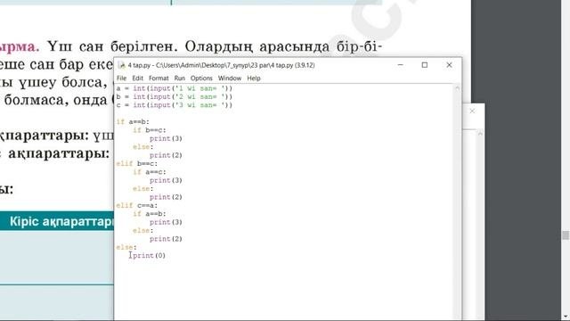Click the 'if a==b:' code line
Viewport: 570px width, 321px height.
pyautogui.click(x=133, y=122)
